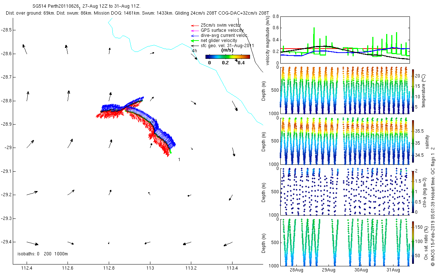
Task: Click the 'net glider velocity' legend text
Action: (x=219, y=41)
